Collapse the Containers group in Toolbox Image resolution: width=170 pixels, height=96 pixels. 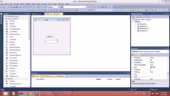point(5,79)
